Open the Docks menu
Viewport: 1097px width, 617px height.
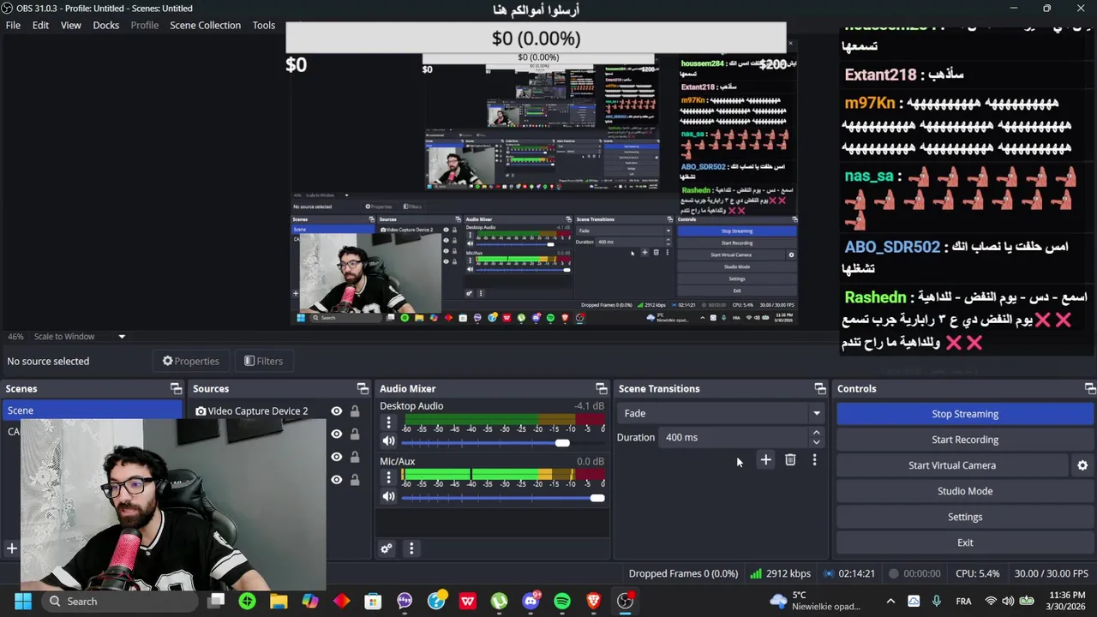(106, 25)
